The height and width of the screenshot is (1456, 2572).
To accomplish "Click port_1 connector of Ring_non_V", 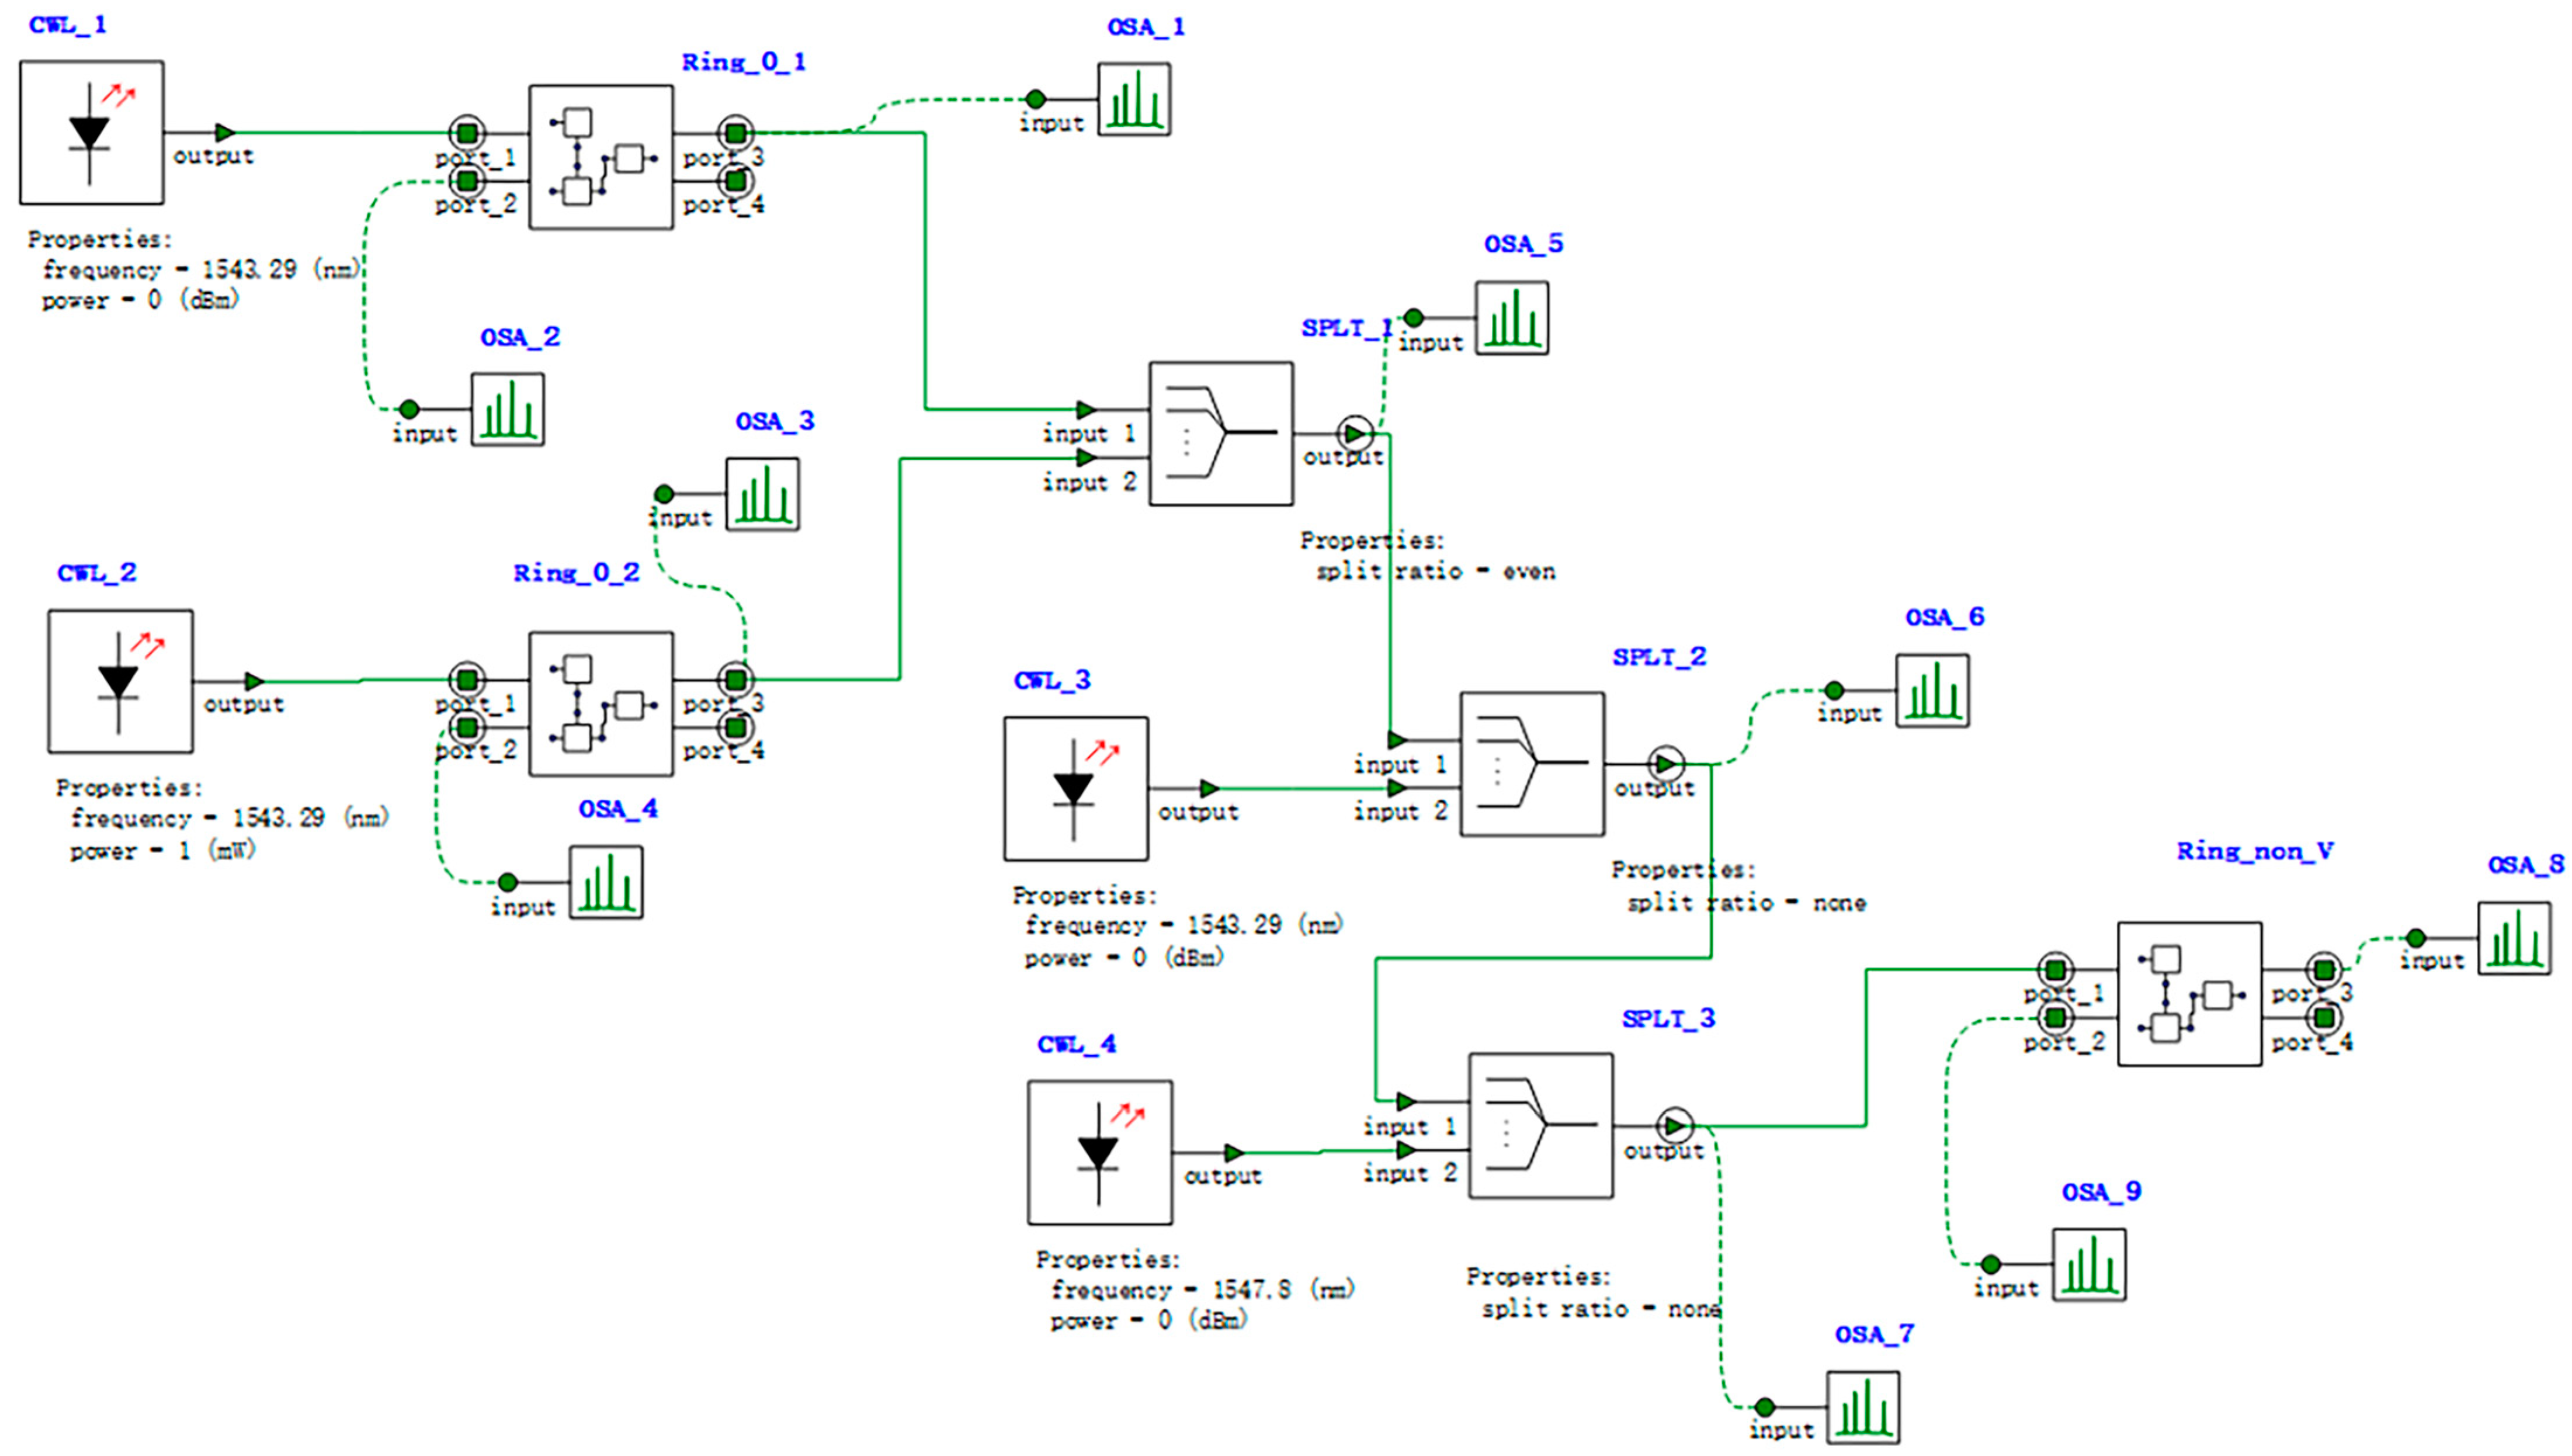I will click(2055, 969).
